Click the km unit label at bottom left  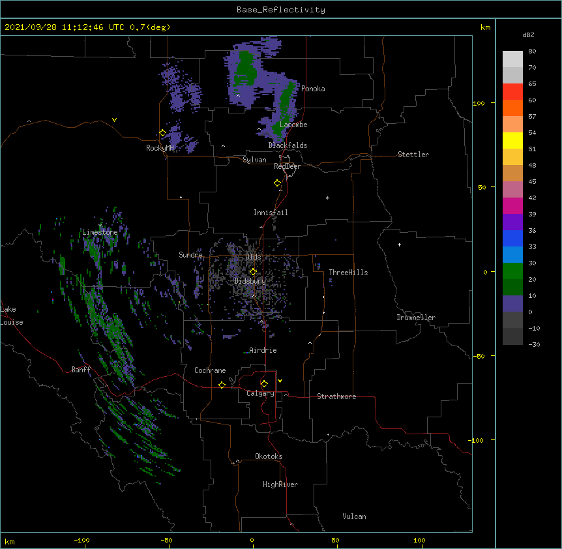click(10, 541)
